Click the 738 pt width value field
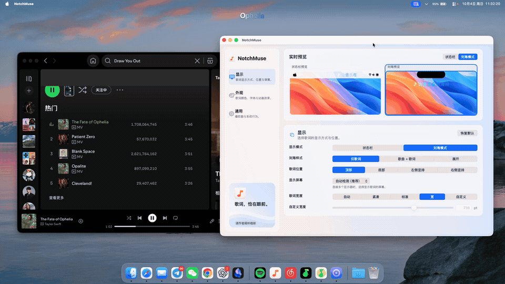The width and height of the screenshot is (505, 284). [x=464, y=208]
